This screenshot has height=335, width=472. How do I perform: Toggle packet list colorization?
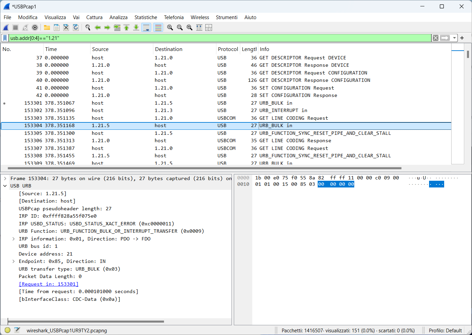[x=158, y=27]
